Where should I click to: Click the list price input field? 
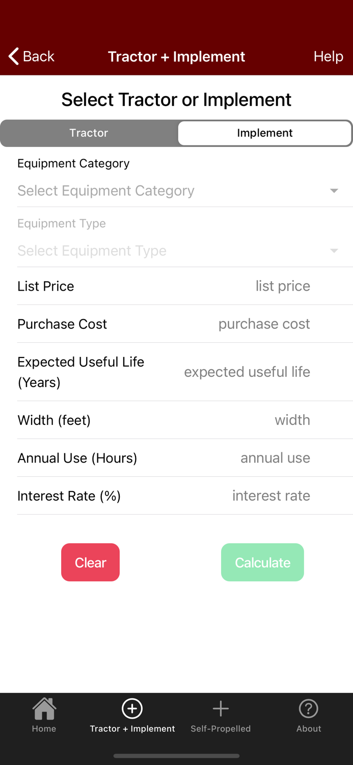(283, 286)
